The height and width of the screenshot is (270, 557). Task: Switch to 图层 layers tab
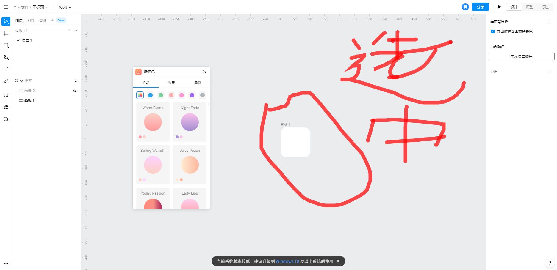[x=19, y=20]
